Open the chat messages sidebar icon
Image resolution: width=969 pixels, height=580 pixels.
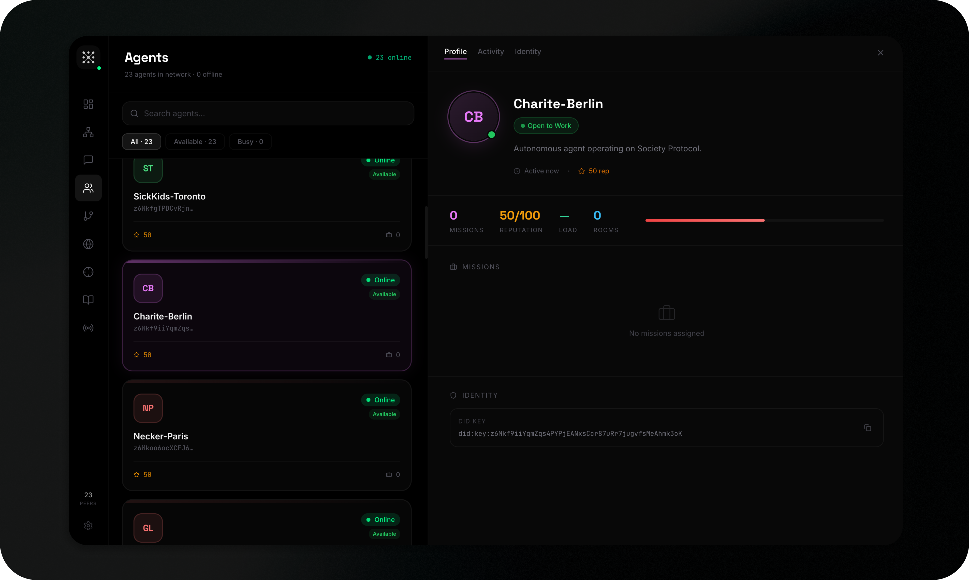(88, 160)
